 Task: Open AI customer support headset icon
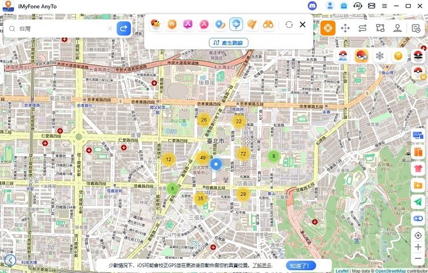tap(358, 6)
